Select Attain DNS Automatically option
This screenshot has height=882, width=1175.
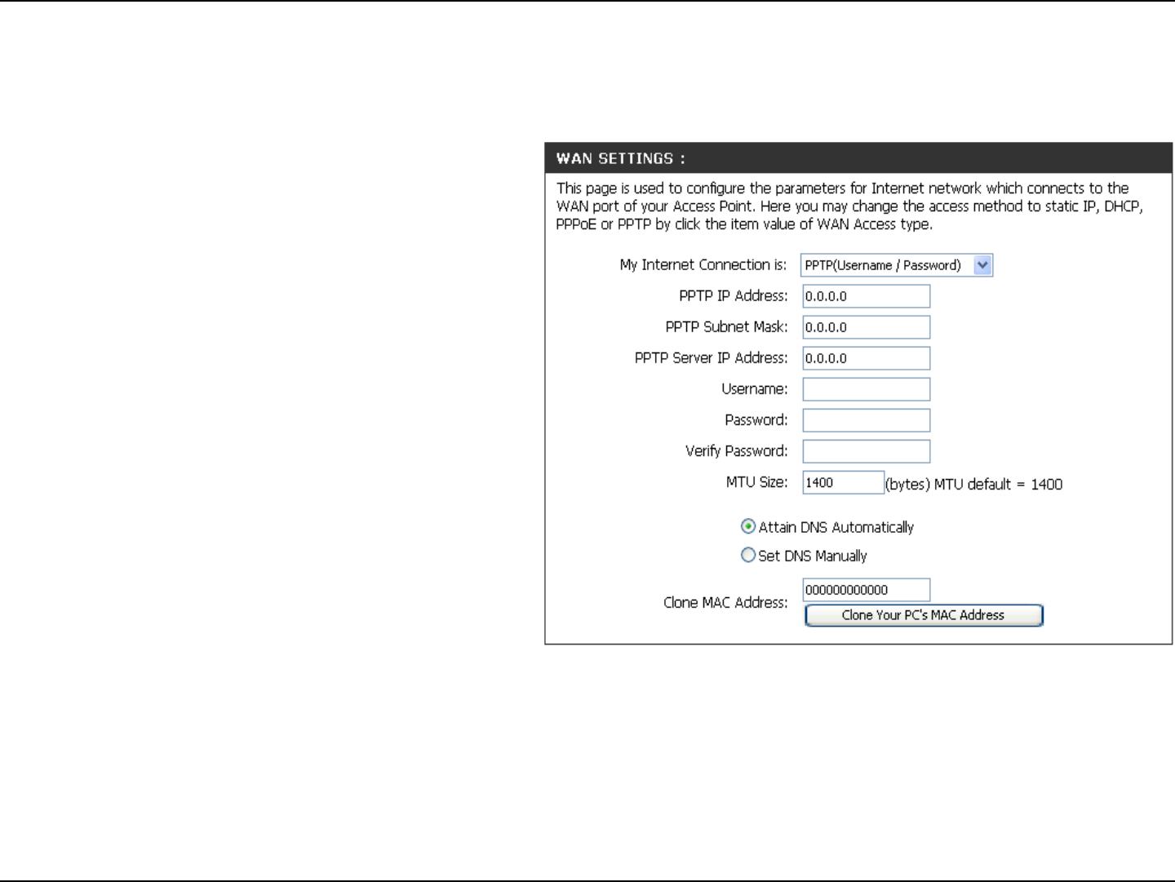(x=748, y=526)
